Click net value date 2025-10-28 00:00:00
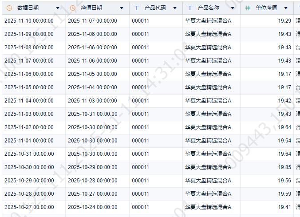300x217 pixels. click(x=93, y=181)
